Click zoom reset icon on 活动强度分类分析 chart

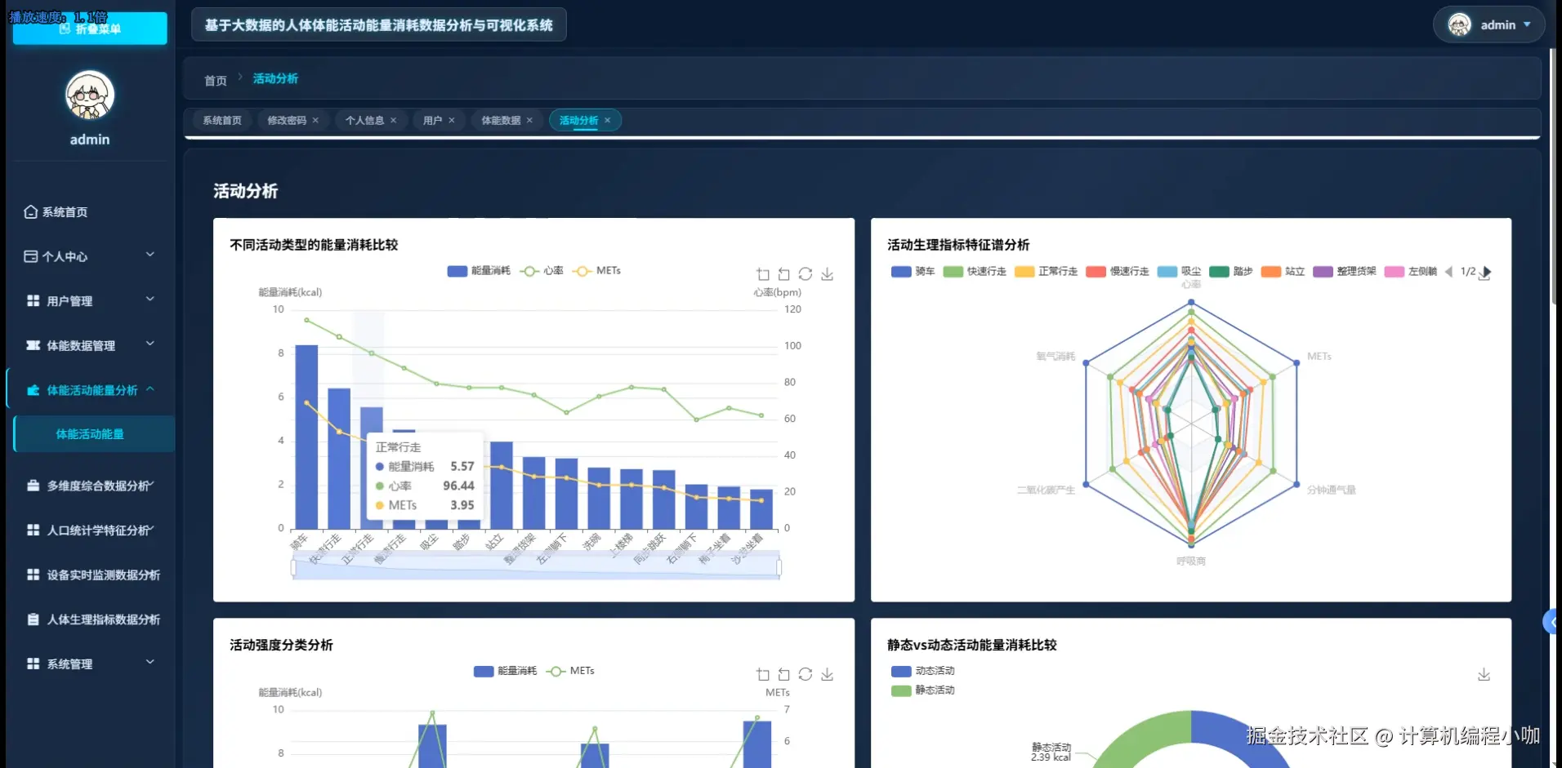[784, 674]
